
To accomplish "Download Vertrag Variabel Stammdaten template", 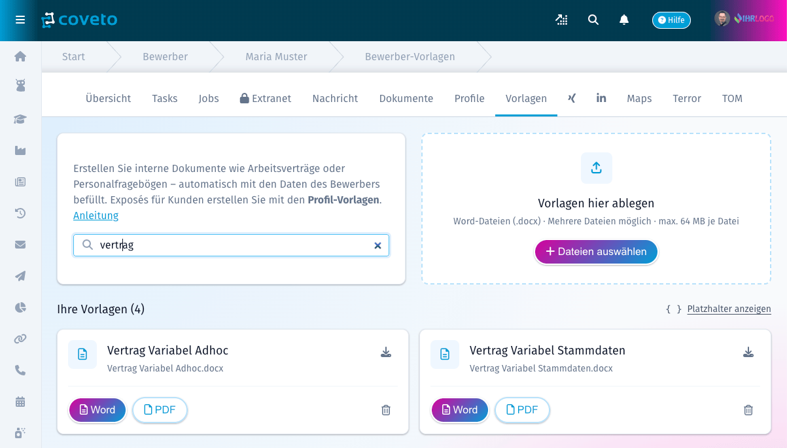I will [748, 353].
